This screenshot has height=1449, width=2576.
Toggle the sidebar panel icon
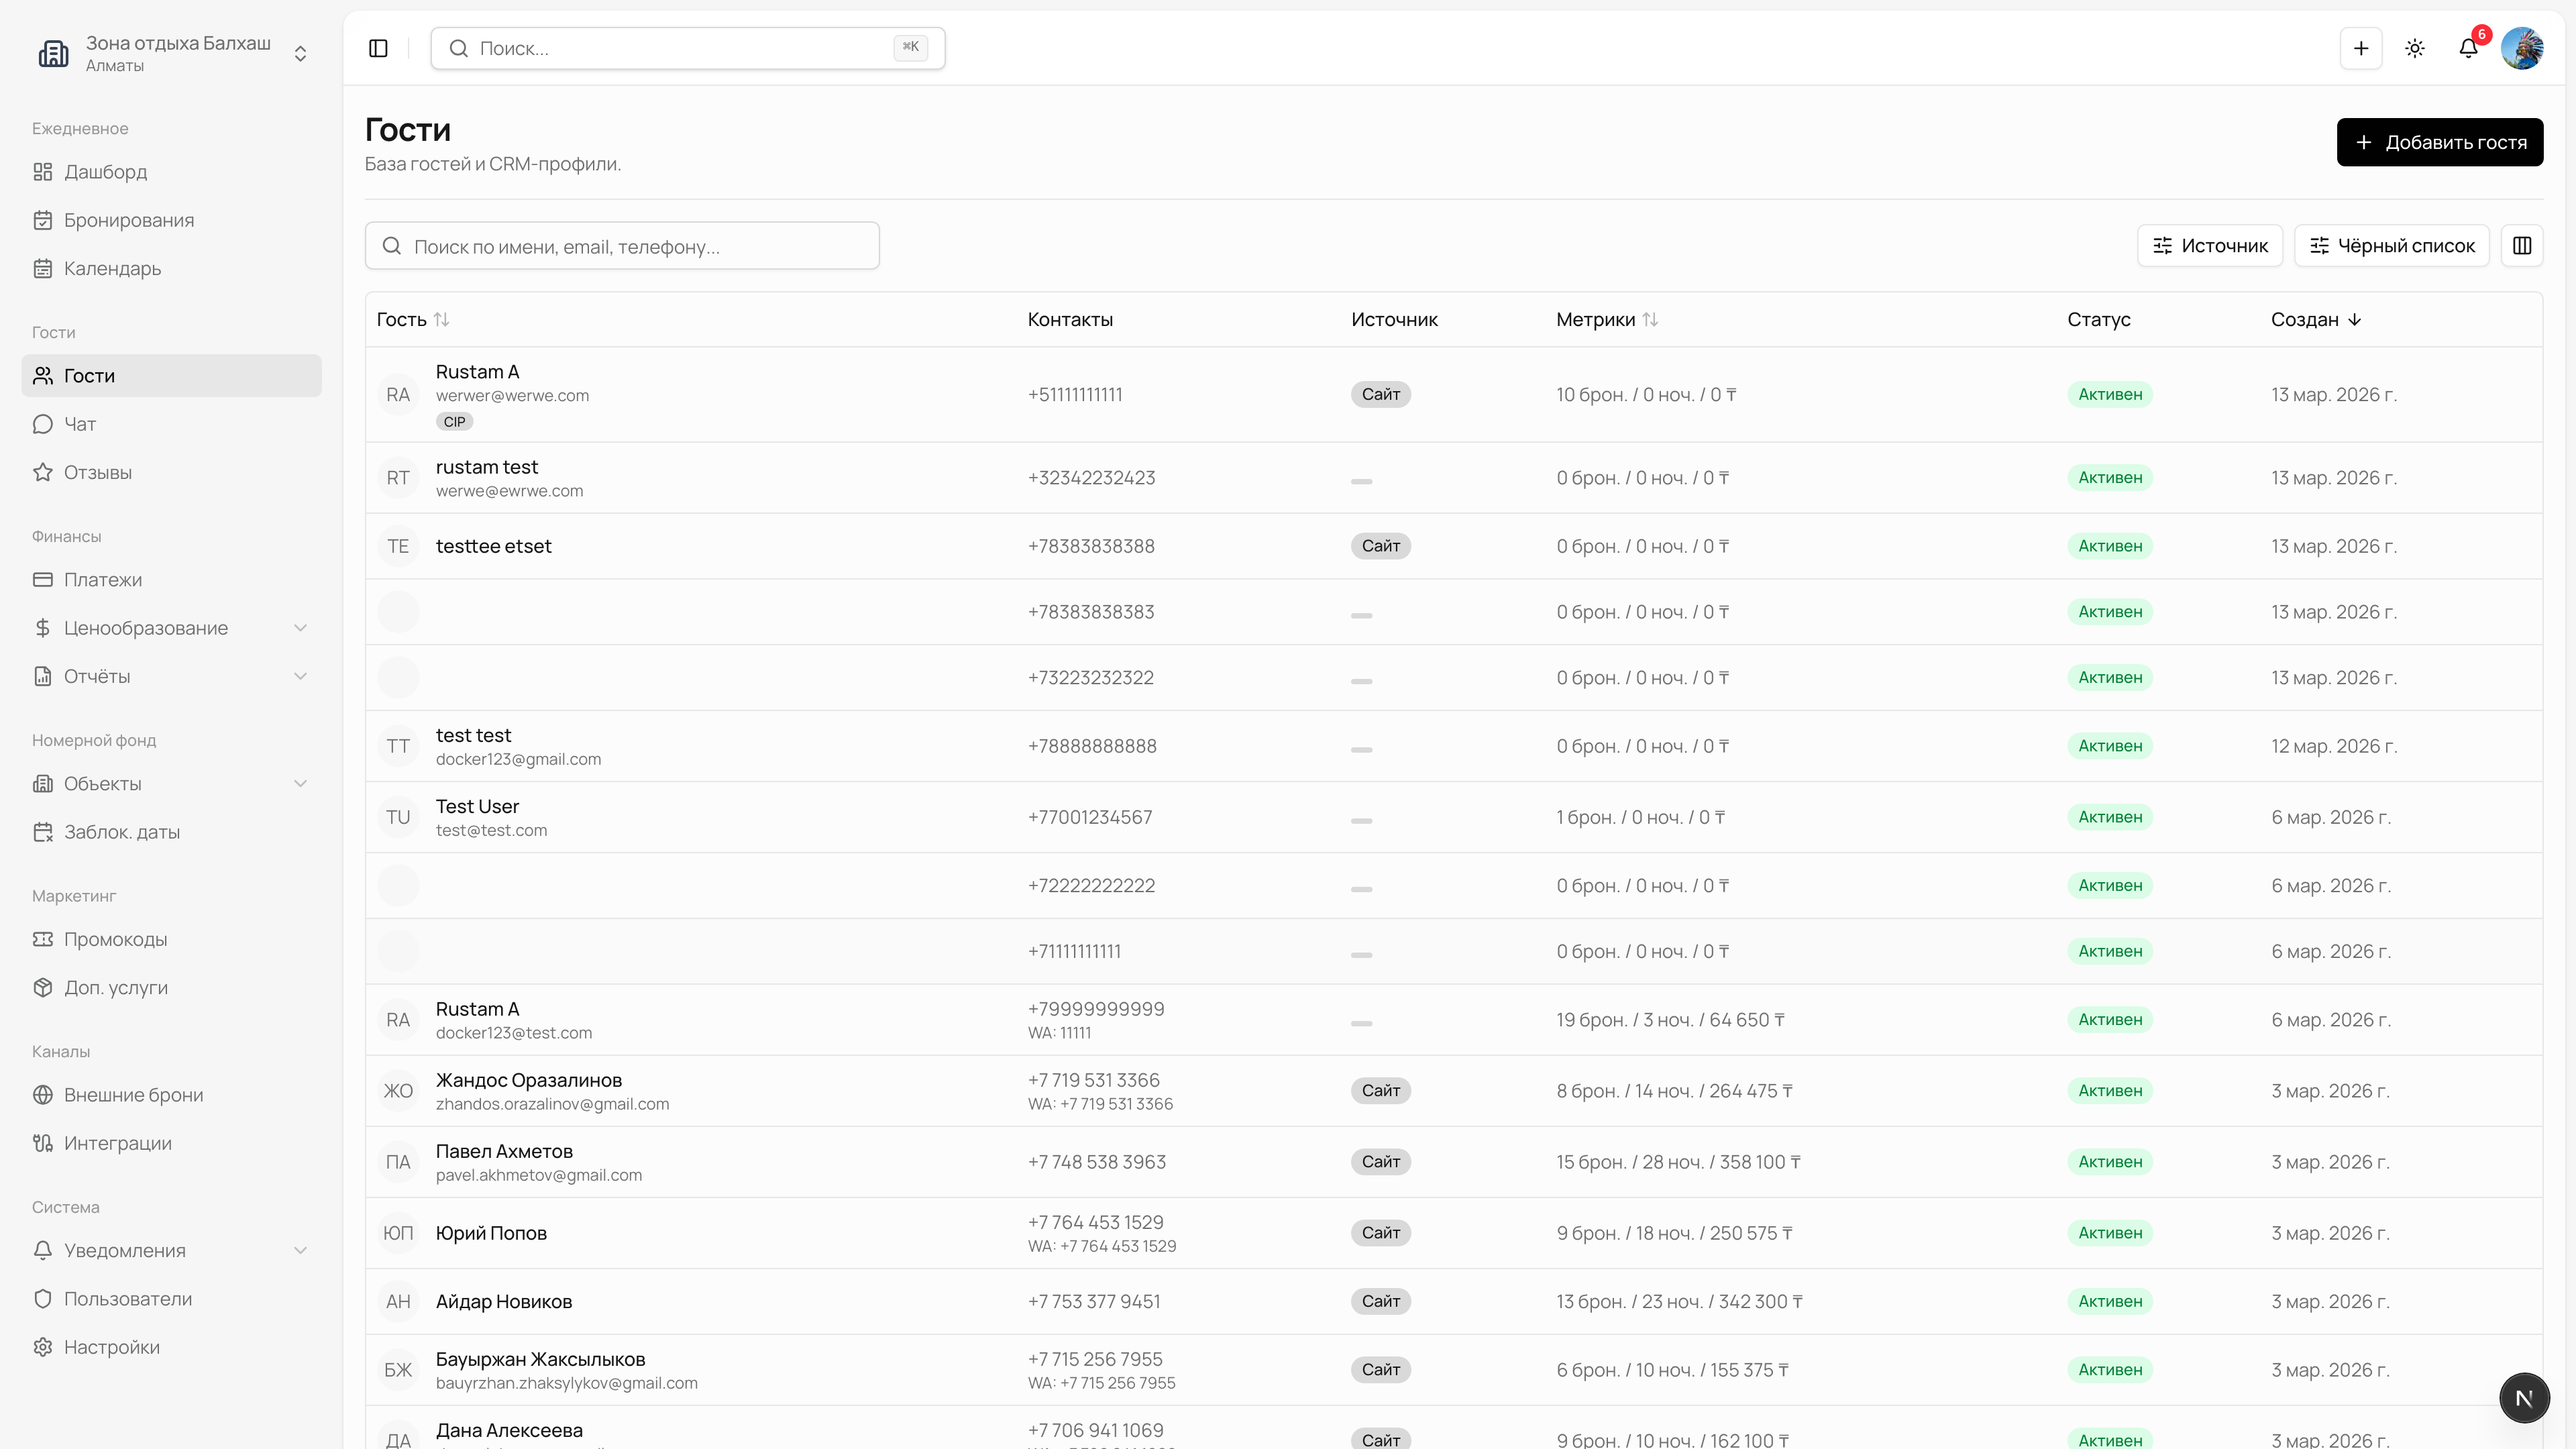coord(378,48)
